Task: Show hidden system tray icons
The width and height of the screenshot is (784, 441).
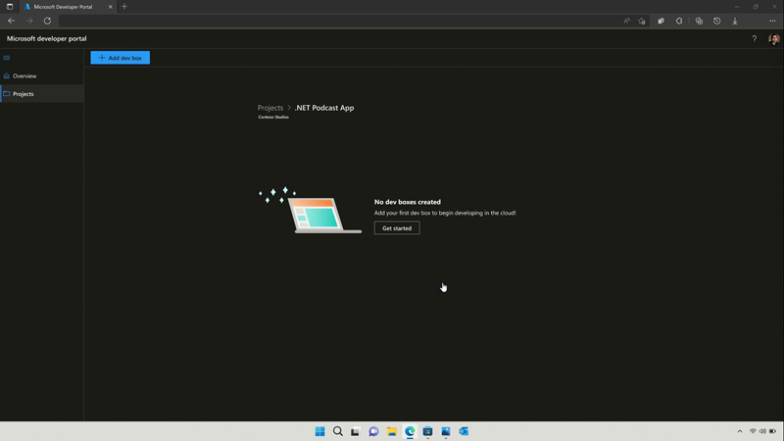Action: (740, 431)
